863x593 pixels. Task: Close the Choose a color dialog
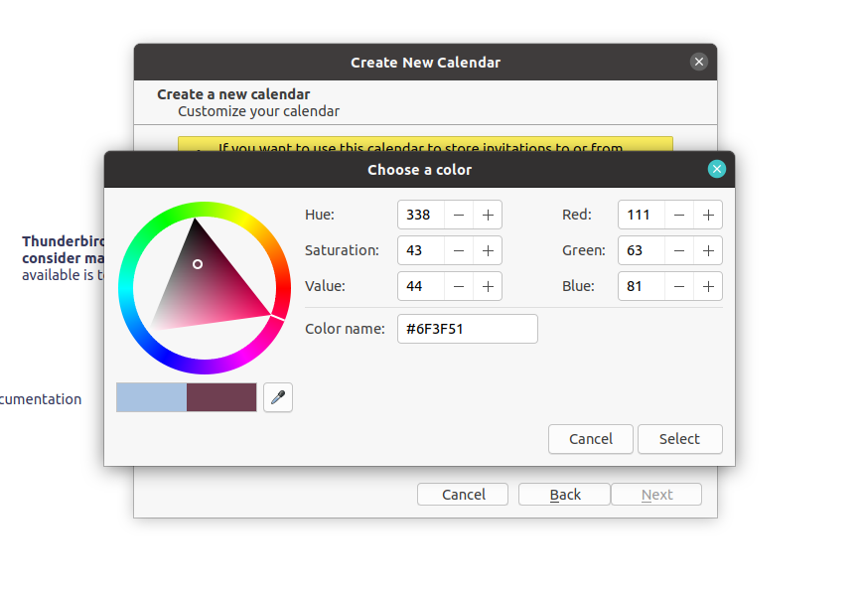(717, 169)
